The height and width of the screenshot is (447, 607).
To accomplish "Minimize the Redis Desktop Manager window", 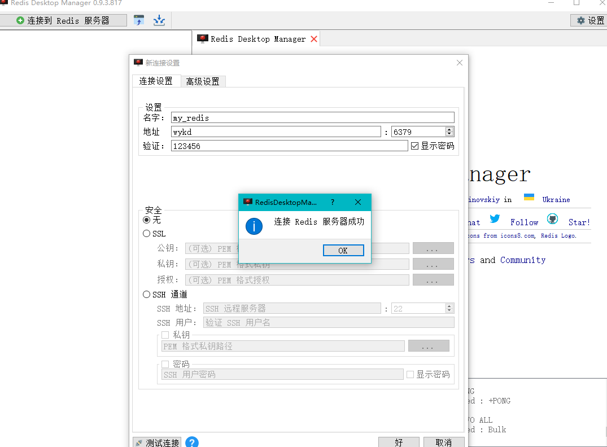I will pos(551,3).
